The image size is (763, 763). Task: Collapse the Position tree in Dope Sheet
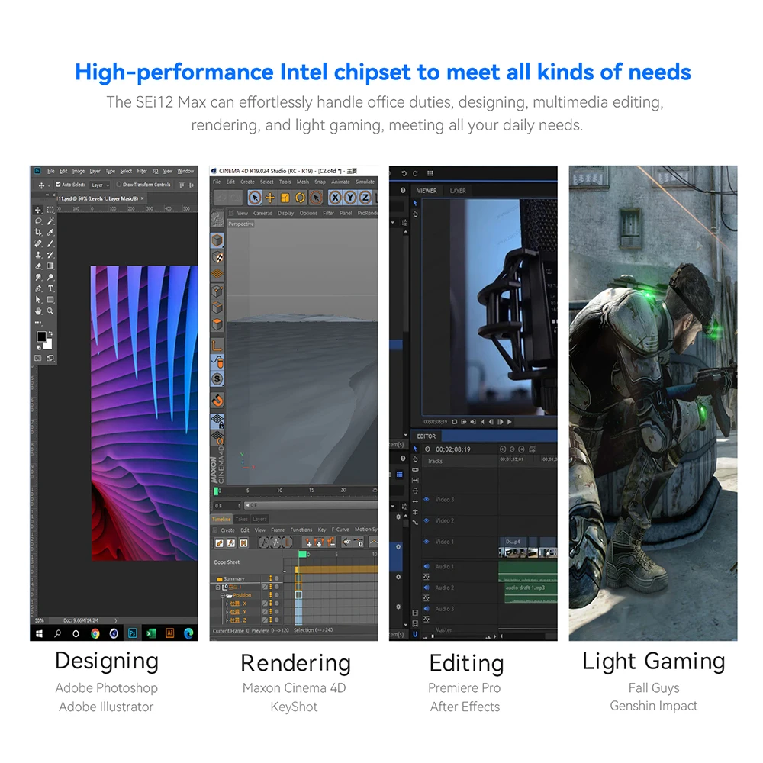[x=224, y=595]
